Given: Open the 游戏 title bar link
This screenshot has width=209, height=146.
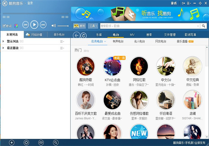Looking at the screenshot, I should (x=174, y=3).
